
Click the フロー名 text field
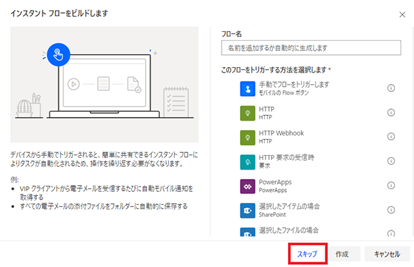click(x=311, y=48)
